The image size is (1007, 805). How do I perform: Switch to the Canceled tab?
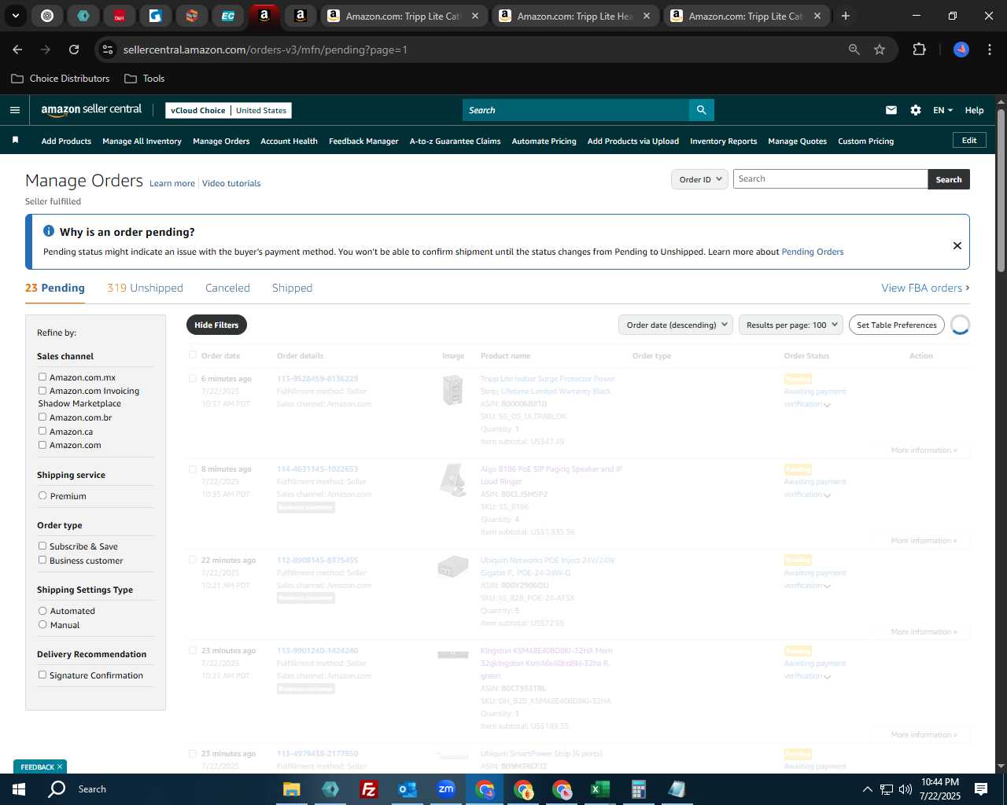227,288
